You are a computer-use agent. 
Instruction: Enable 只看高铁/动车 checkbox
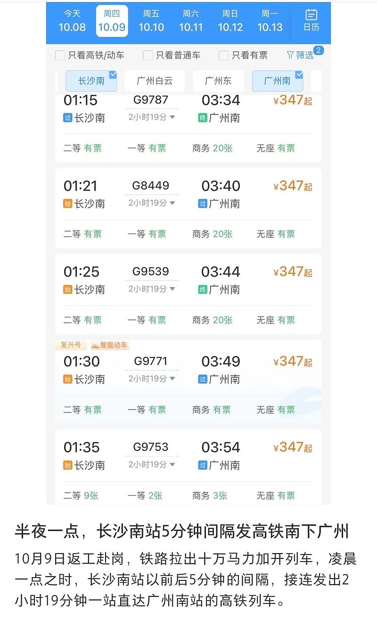pyautogui.click(x=60, y=56)
